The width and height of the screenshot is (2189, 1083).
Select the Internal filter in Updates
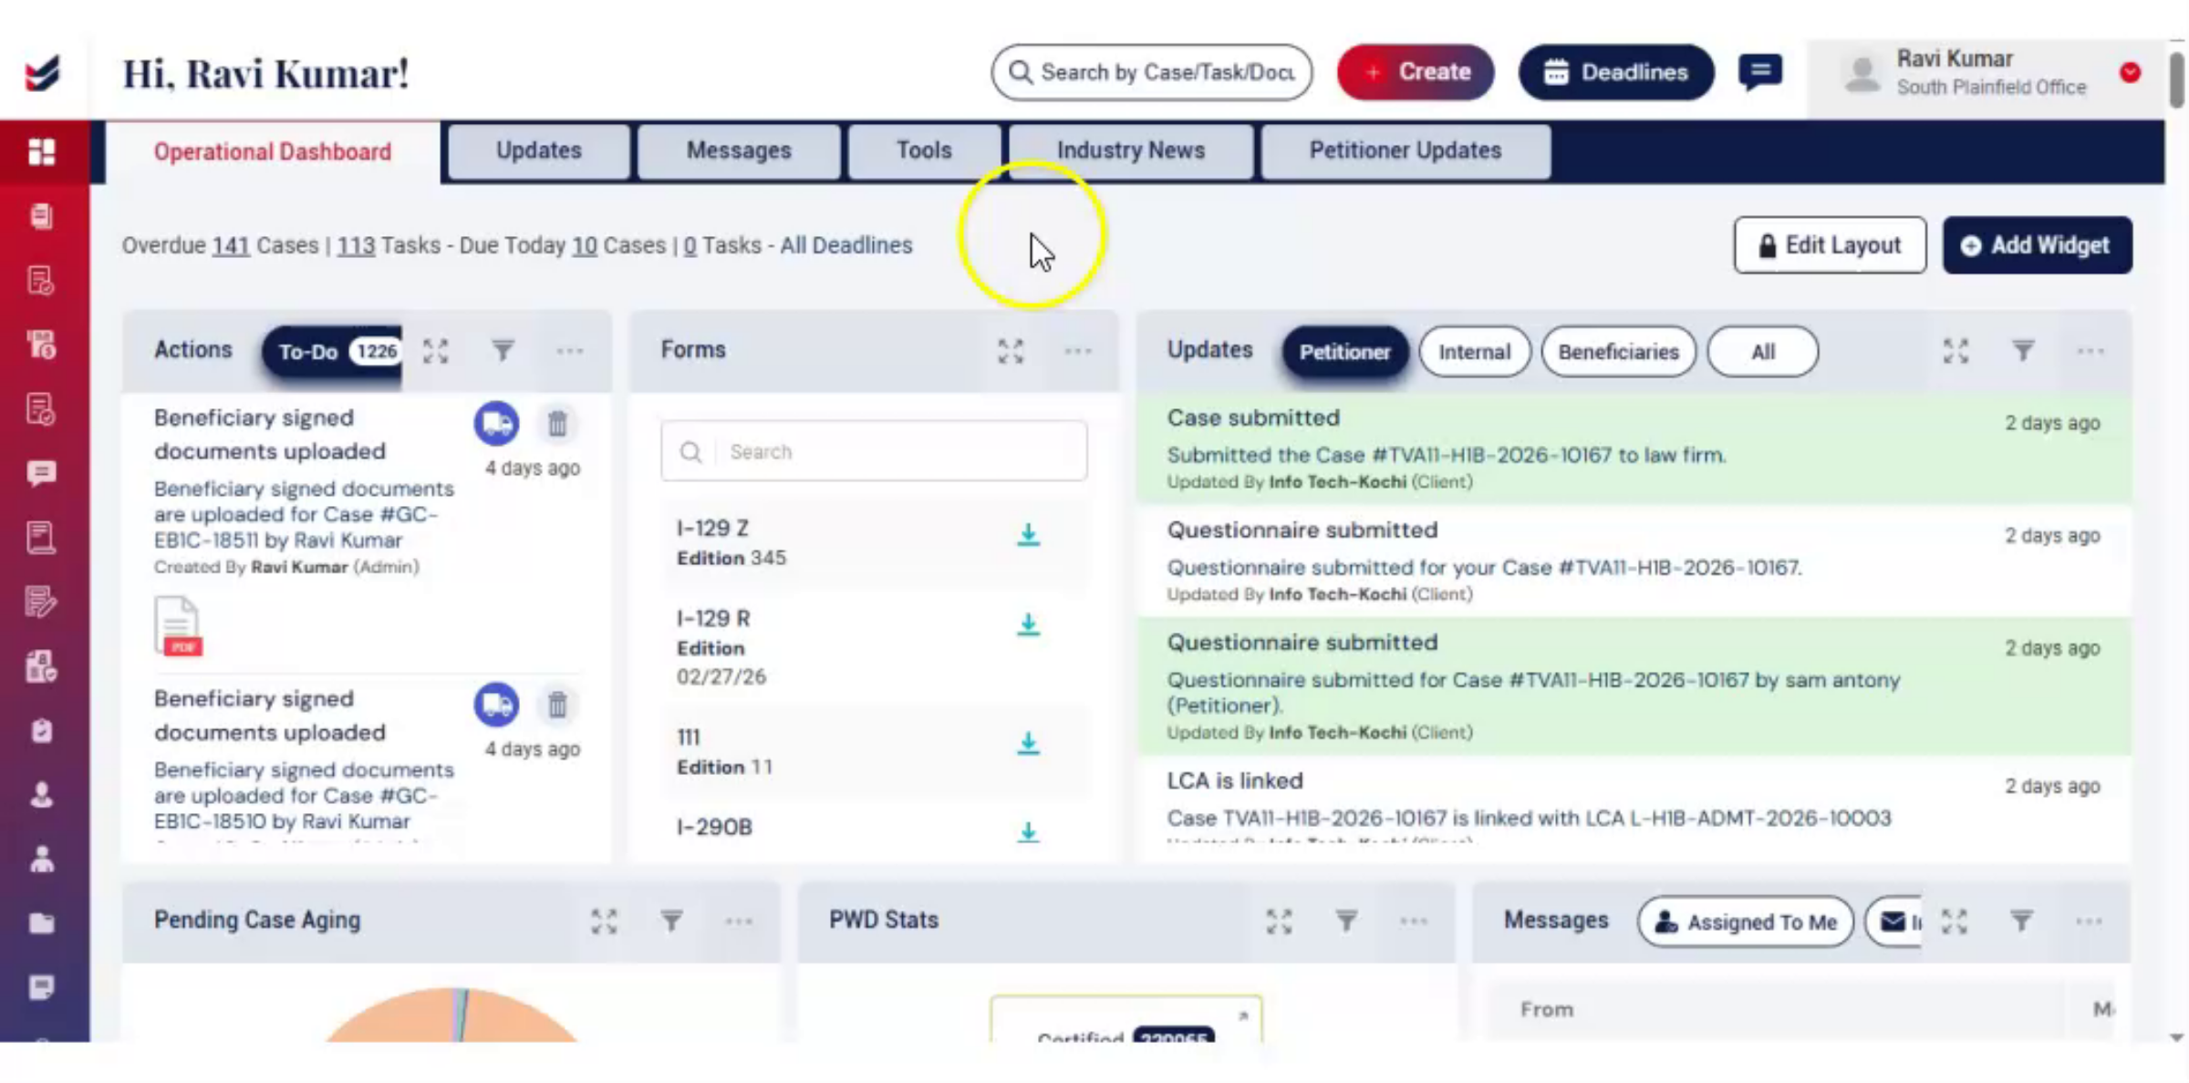coord(1474,352)
